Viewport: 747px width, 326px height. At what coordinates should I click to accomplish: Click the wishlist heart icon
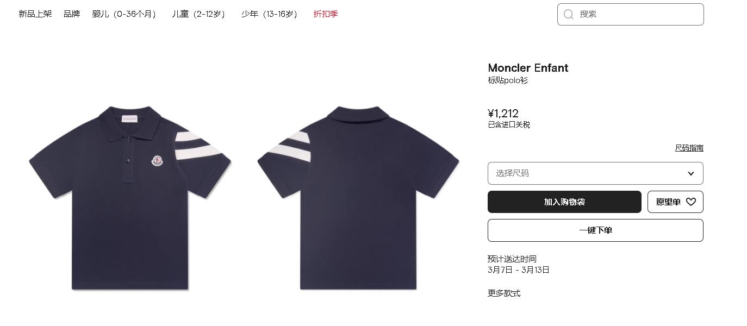click(x=691, y=202)
